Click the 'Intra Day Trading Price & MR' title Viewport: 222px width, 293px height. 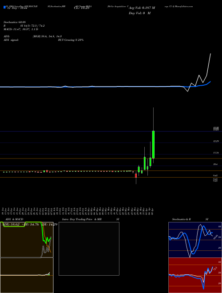(x=82, y=219)
